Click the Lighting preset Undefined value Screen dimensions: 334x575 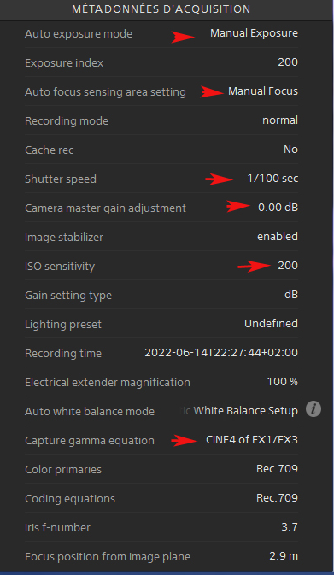coord(271,324)
